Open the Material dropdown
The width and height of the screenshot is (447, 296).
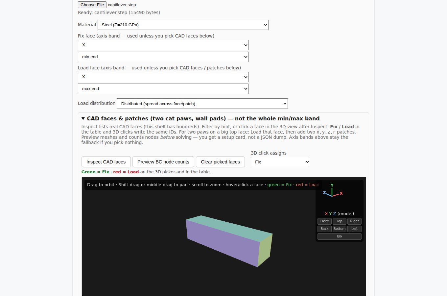click(183, 25)
